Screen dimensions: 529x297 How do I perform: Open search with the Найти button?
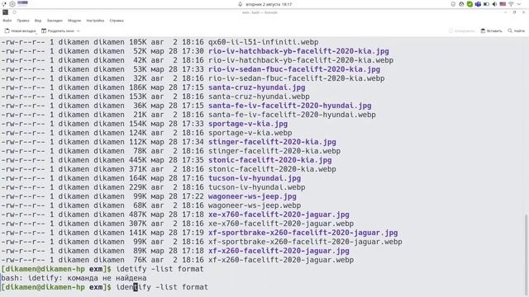516,31
